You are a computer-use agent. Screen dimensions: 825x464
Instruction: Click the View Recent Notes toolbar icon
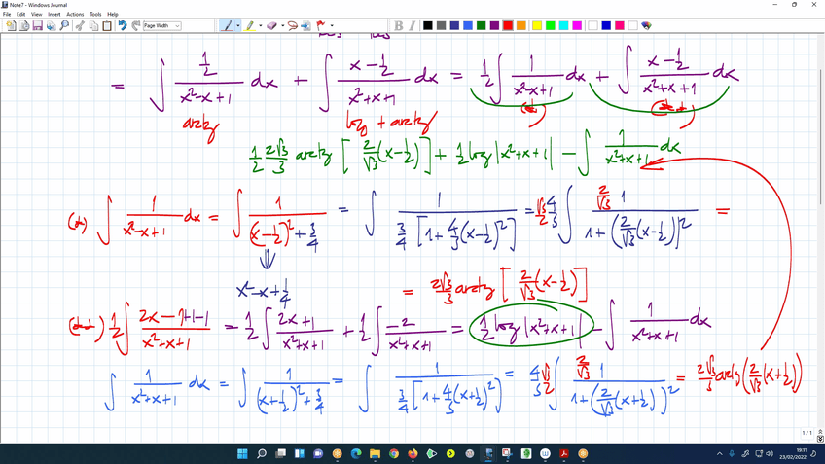23,25
